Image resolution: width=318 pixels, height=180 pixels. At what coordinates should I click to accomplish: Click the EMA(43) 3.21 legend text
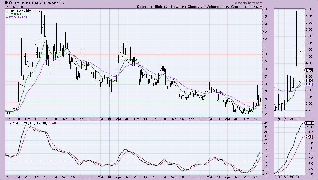pos(18,18)
